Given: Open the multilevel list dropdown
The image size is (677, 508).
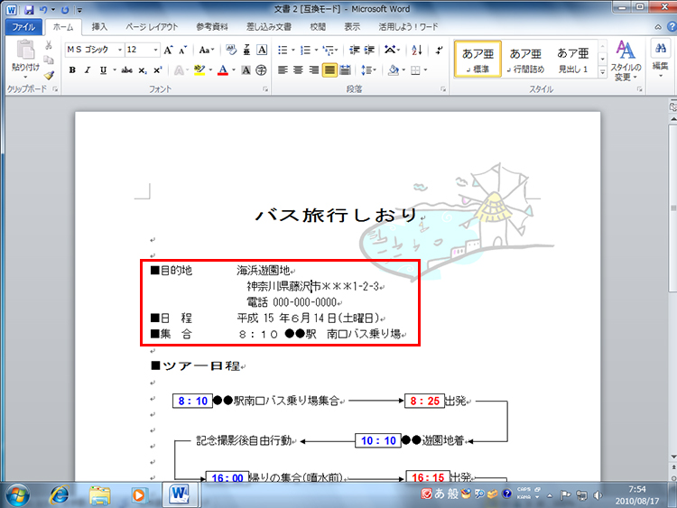Looking at the screenshot, I should tap(330, 50).
